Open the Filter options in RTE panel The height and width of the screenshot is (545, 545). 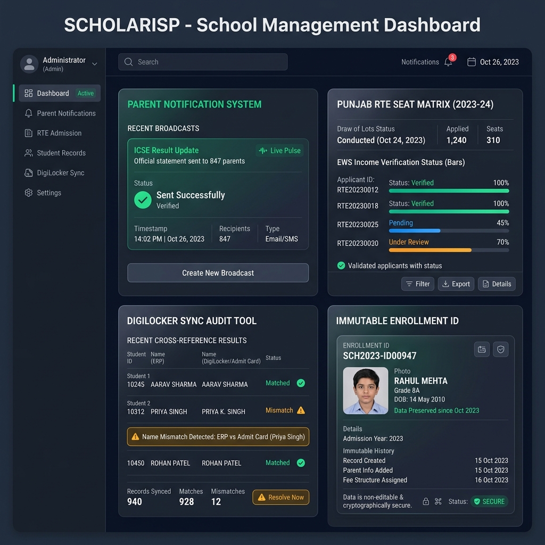coord(418,284)
